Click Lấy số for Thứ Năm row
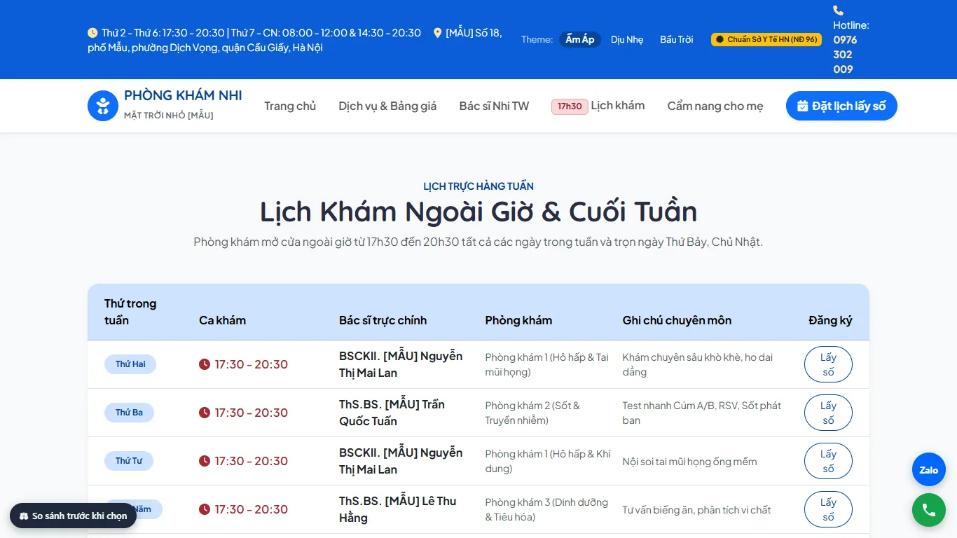Viewport: 957px width, 538px height. point(828,509)
